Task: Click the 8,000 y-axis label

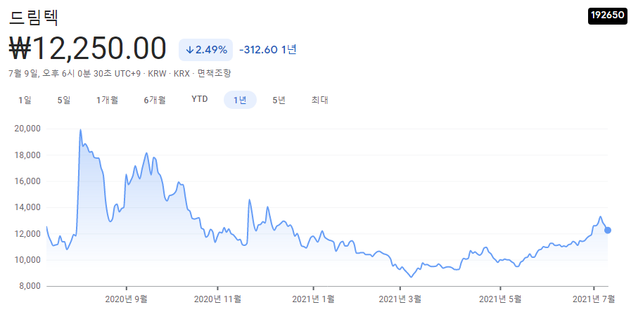Action: [x=29, y=286]
